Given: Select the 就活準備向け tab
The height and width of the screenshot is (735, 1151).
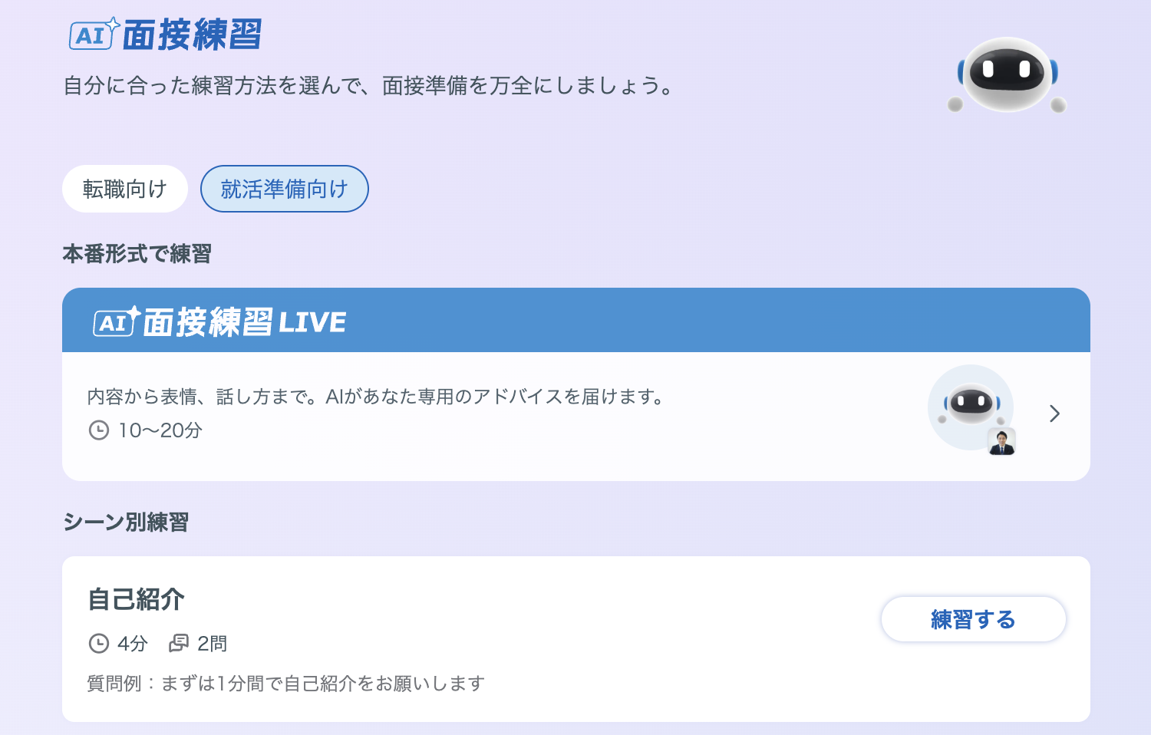Looking at the screenshot, I should pos(285,189).
